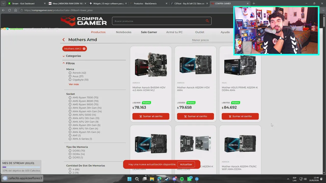Image resolution: width=326 pixels, height=183 pixels.
Task: Add Asrock A520M-HDV to cart
Action: coord(196,116)
